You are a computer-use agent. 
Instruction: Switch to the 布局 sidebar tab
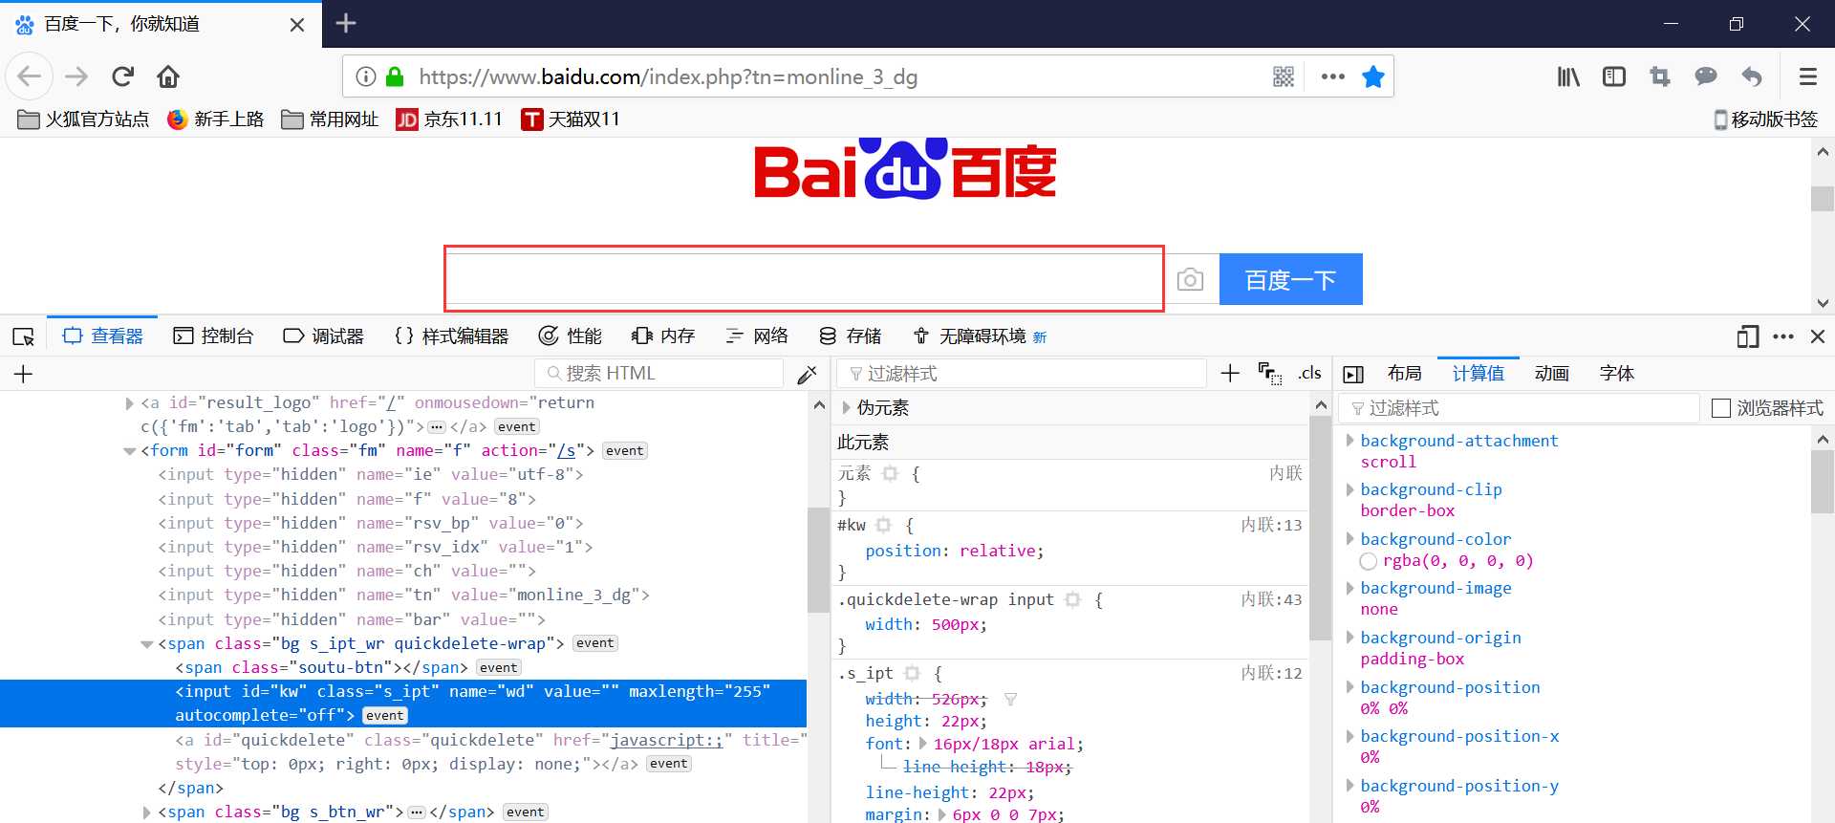tap(1405, 374)
